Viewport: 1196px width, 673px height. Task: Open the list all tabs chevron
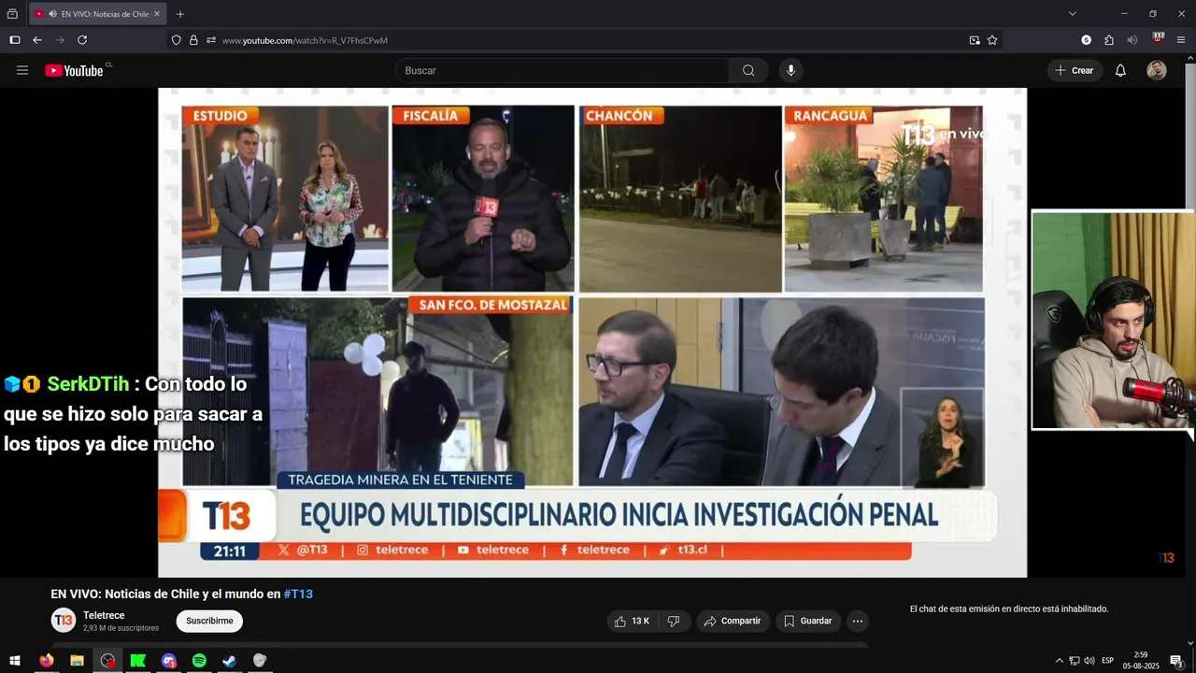coord(1073,14)
